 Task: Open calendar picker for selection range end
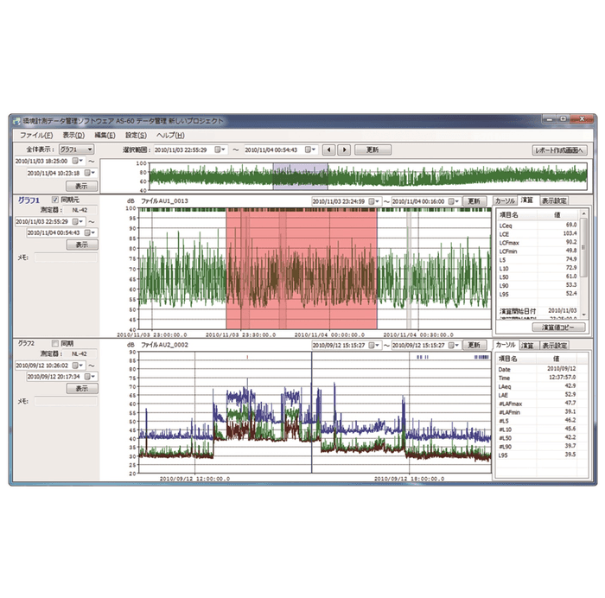coord(309,149)
